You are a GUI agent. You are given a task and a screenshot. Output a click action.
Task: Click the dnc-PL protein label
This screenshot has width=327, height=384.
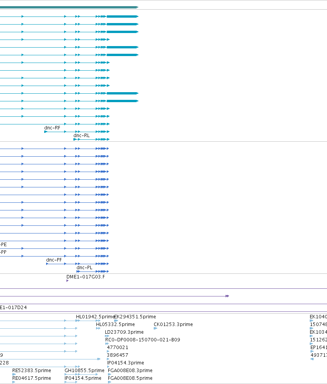pos(84,267)
